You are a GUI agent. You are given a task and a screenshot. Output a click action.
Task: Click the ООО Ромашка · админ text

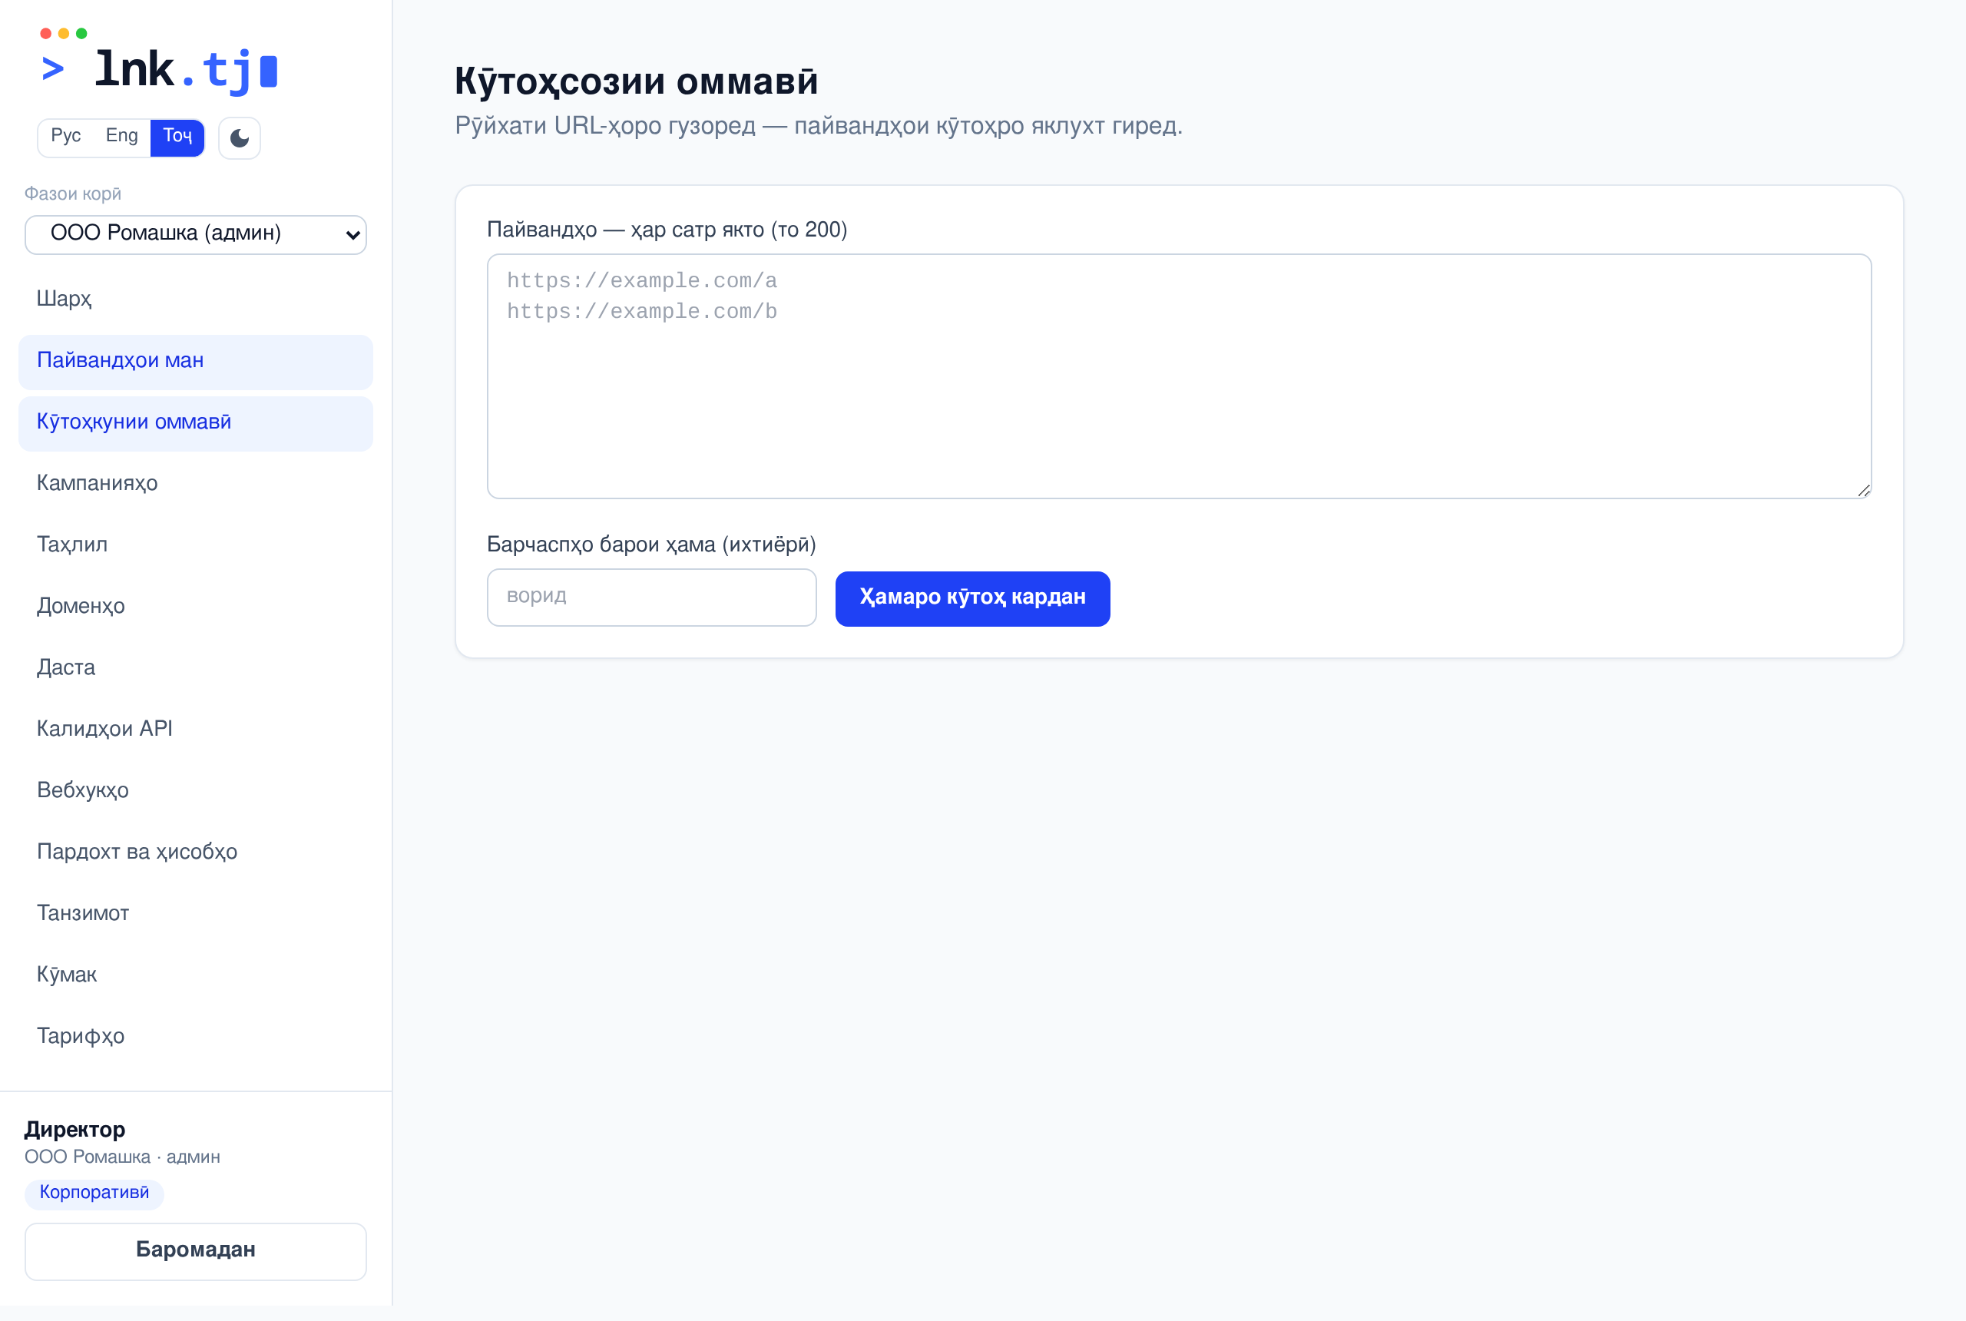pos(122,1157)
